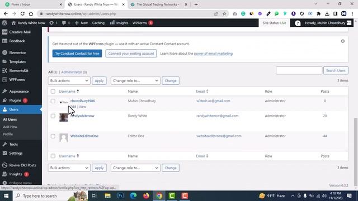The image size is (358, 201).
Task: Check the chowdhury1986 user checkbox
Action: coord(53,101)
